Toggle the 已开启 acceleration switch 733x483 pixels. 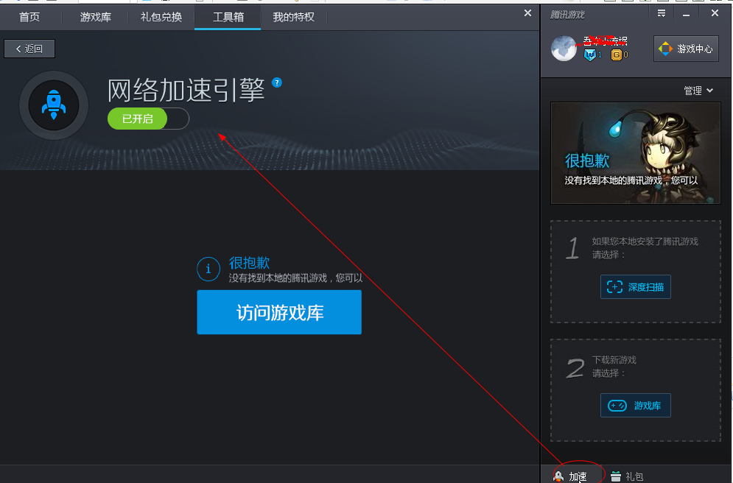(x=148, y=119)
